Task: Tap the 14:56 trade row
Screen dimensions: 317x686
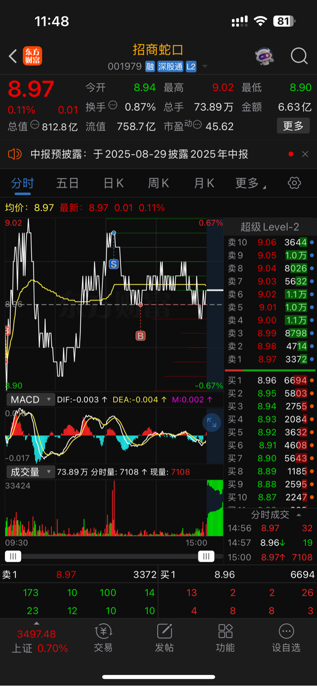Action: [270, 528]
